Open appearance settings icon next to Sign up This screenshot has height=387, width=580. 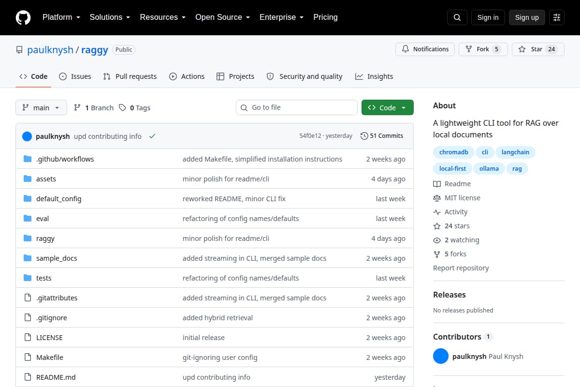[x=557, y=17]
